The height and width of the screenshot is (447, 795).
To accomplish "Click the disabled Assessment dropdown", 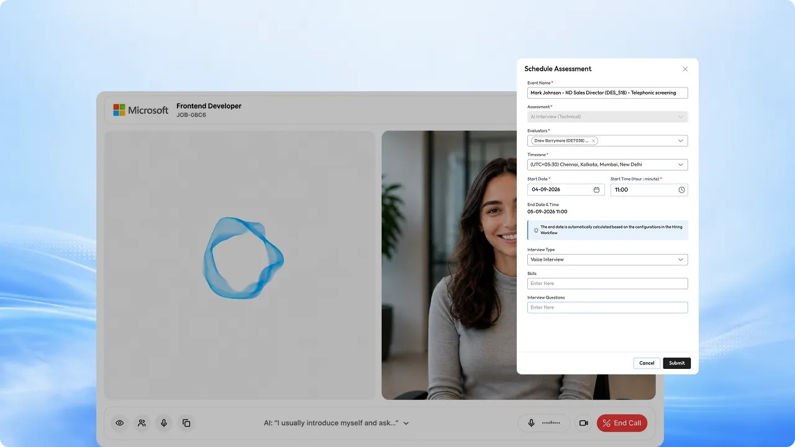I will pos(607,117).
